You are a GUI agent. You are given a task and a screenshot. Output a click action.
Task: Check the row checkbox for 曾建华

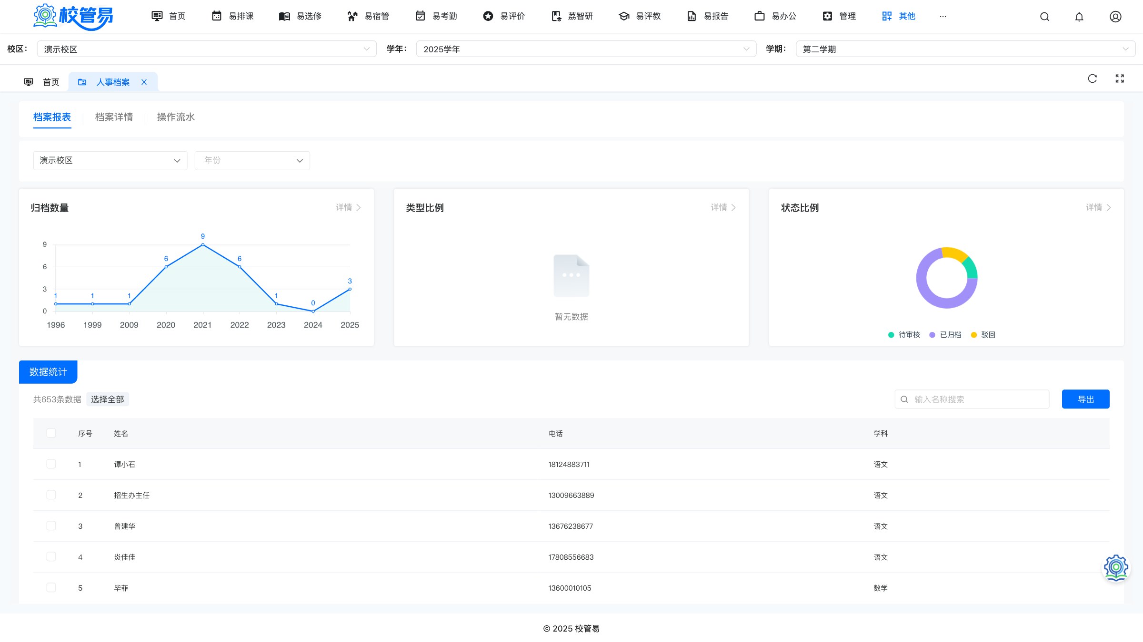point(51,525)
